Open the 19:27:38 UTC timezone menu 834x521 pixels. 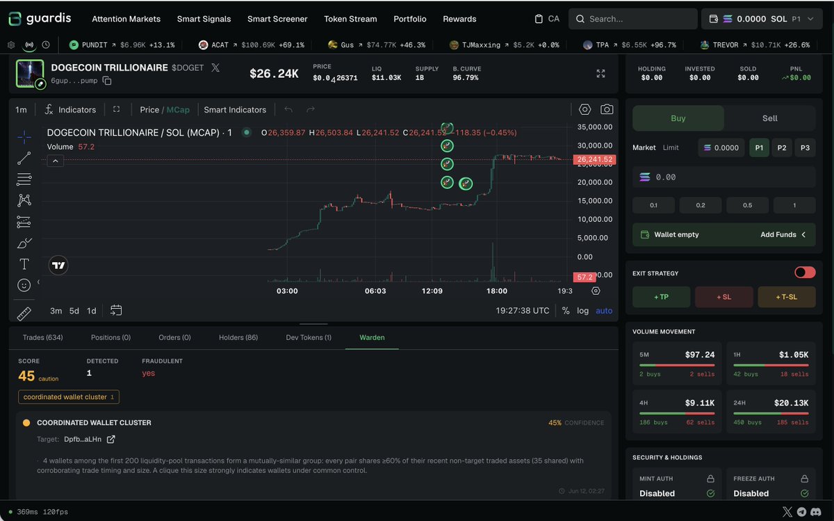(523, 310)
